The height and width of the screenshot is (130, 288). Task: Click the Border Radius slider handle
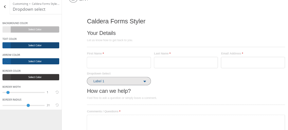click(x=28, y=106)
